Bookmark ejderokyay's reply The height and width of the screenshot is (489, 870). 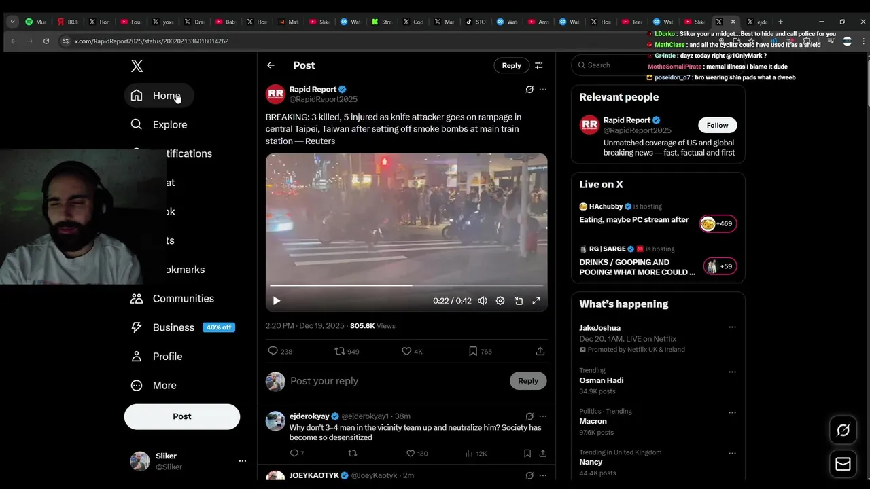click(527, 454)
